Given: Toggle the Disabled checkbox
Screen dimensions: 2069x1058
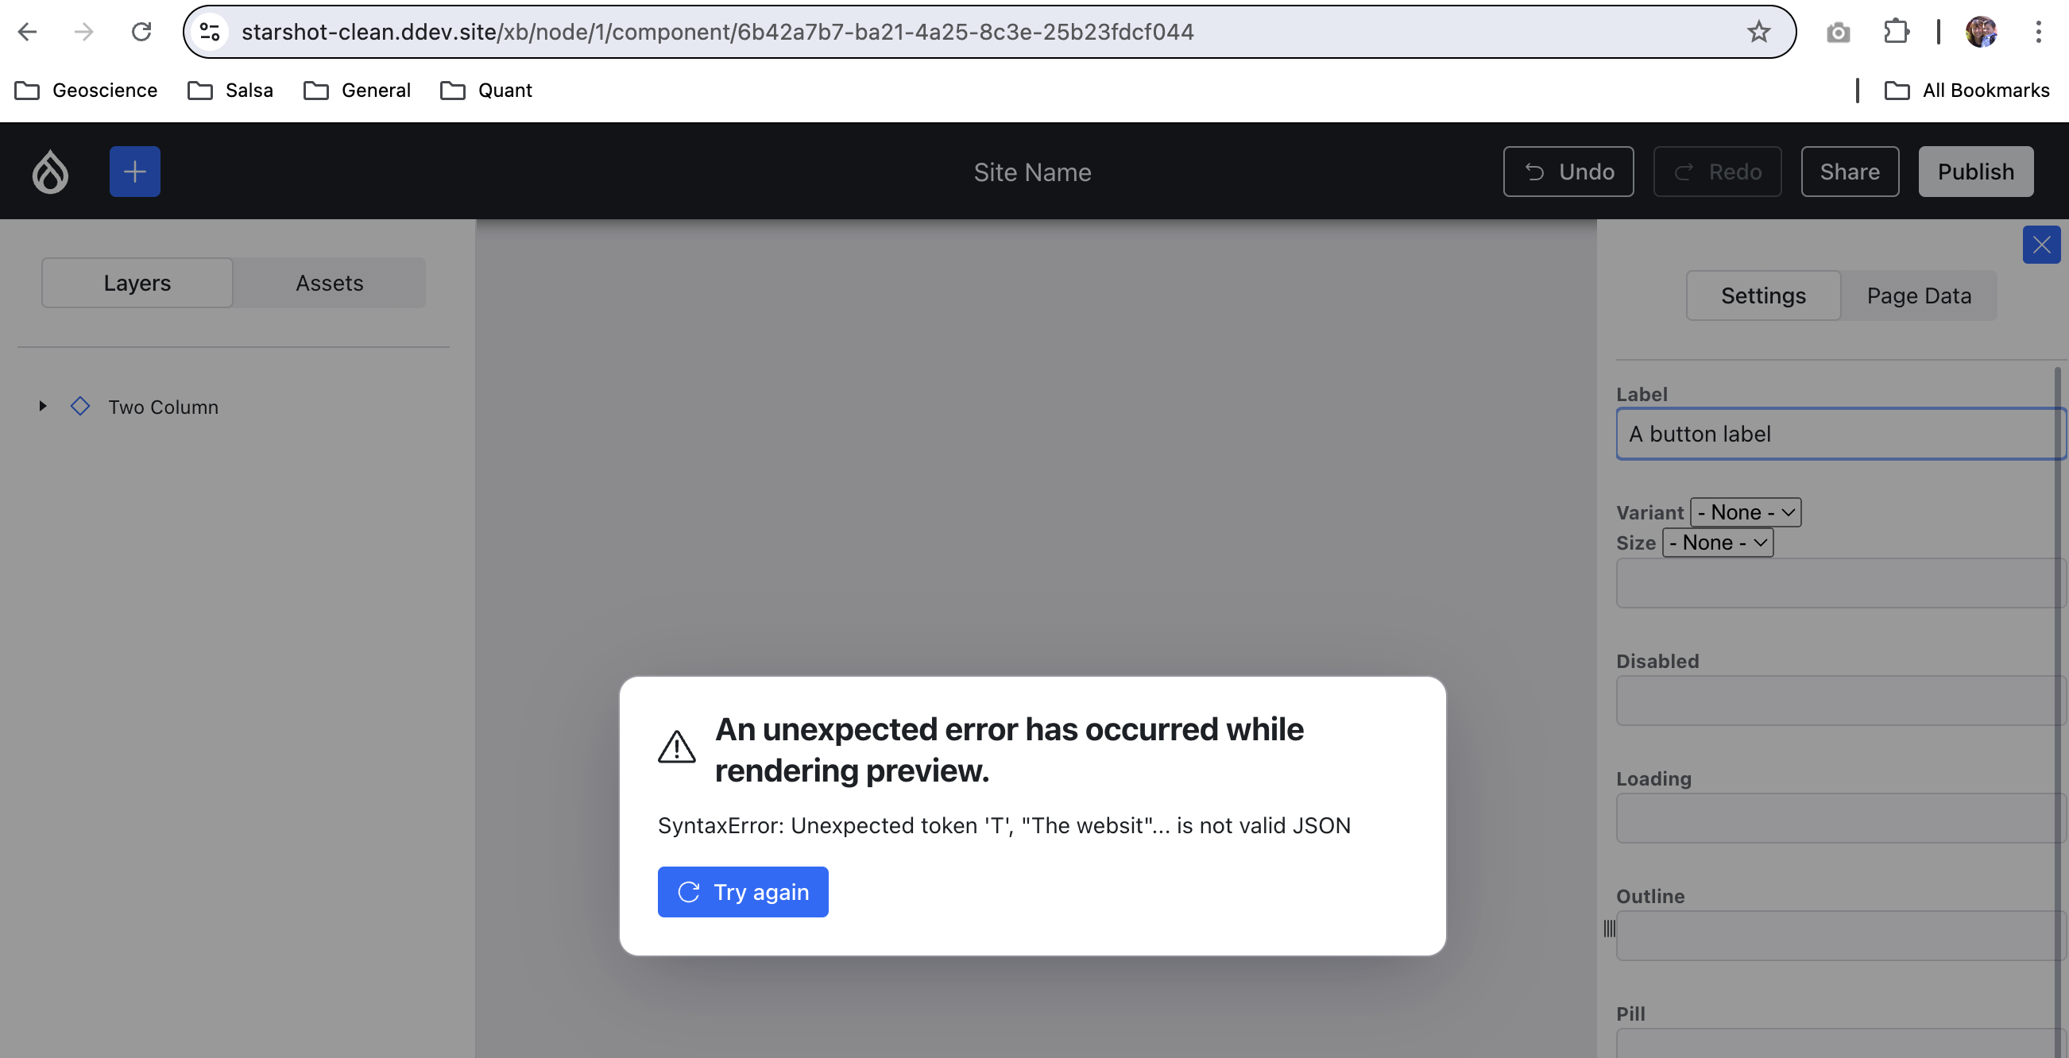Looking at the screenshot, I should pyautogui.click(x=1839, y=700).
